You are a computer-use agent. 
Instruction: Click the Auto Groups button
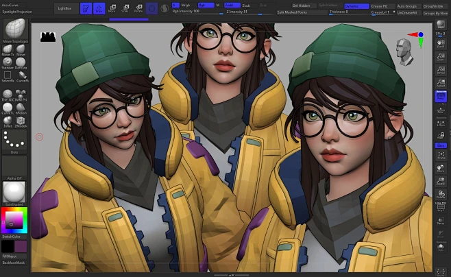point(406,6)
